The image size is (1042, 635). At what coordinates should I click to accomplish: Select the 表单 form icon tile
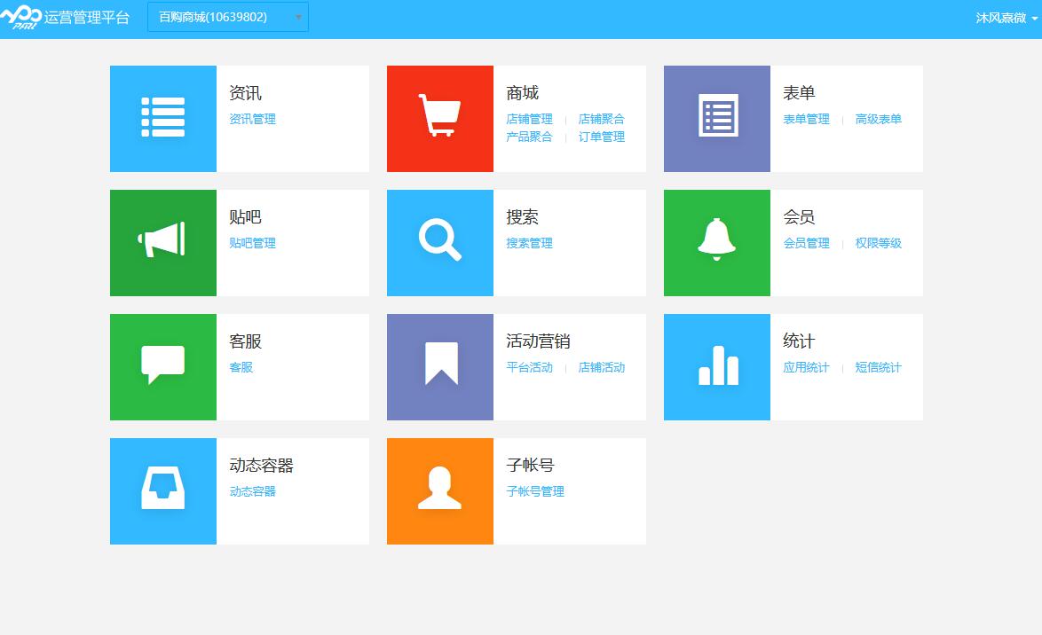click(717, 119)
